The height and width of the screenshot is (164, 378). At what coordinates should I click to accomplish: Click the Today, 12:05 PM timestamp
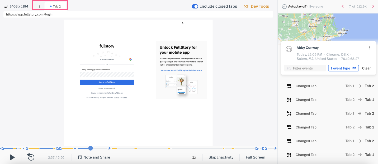309,54
